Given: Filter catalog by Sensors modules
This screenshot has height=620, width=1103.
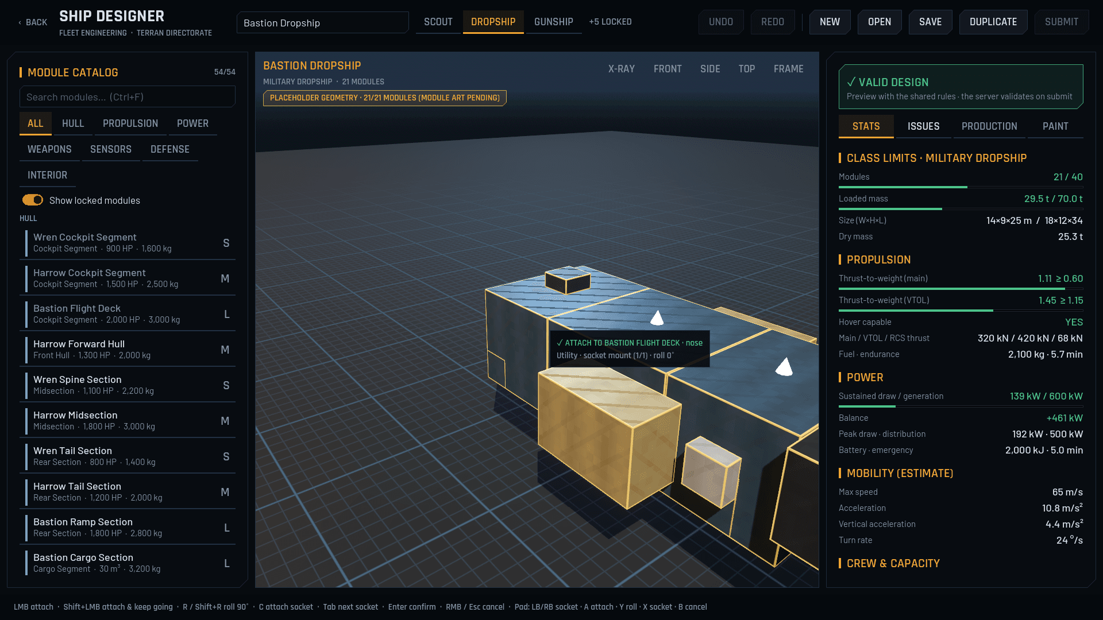Looking at the screenshot, I should click(111, 149).
